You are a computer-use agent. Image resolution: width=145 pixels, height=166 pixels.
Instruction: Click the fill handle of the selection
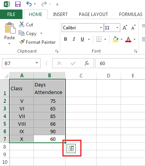point(65,142)
